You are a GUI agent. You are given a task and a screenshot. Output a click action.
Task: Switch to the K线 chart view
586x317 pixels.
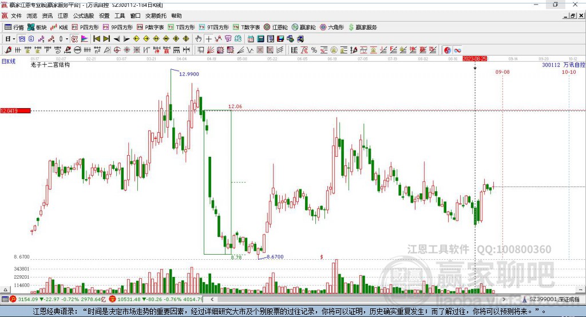[59, 27]
